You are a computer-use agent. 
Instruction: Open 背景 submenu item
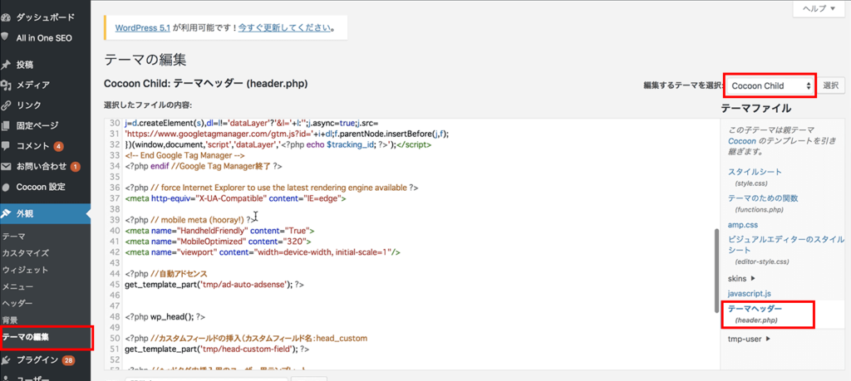point(10,320)
